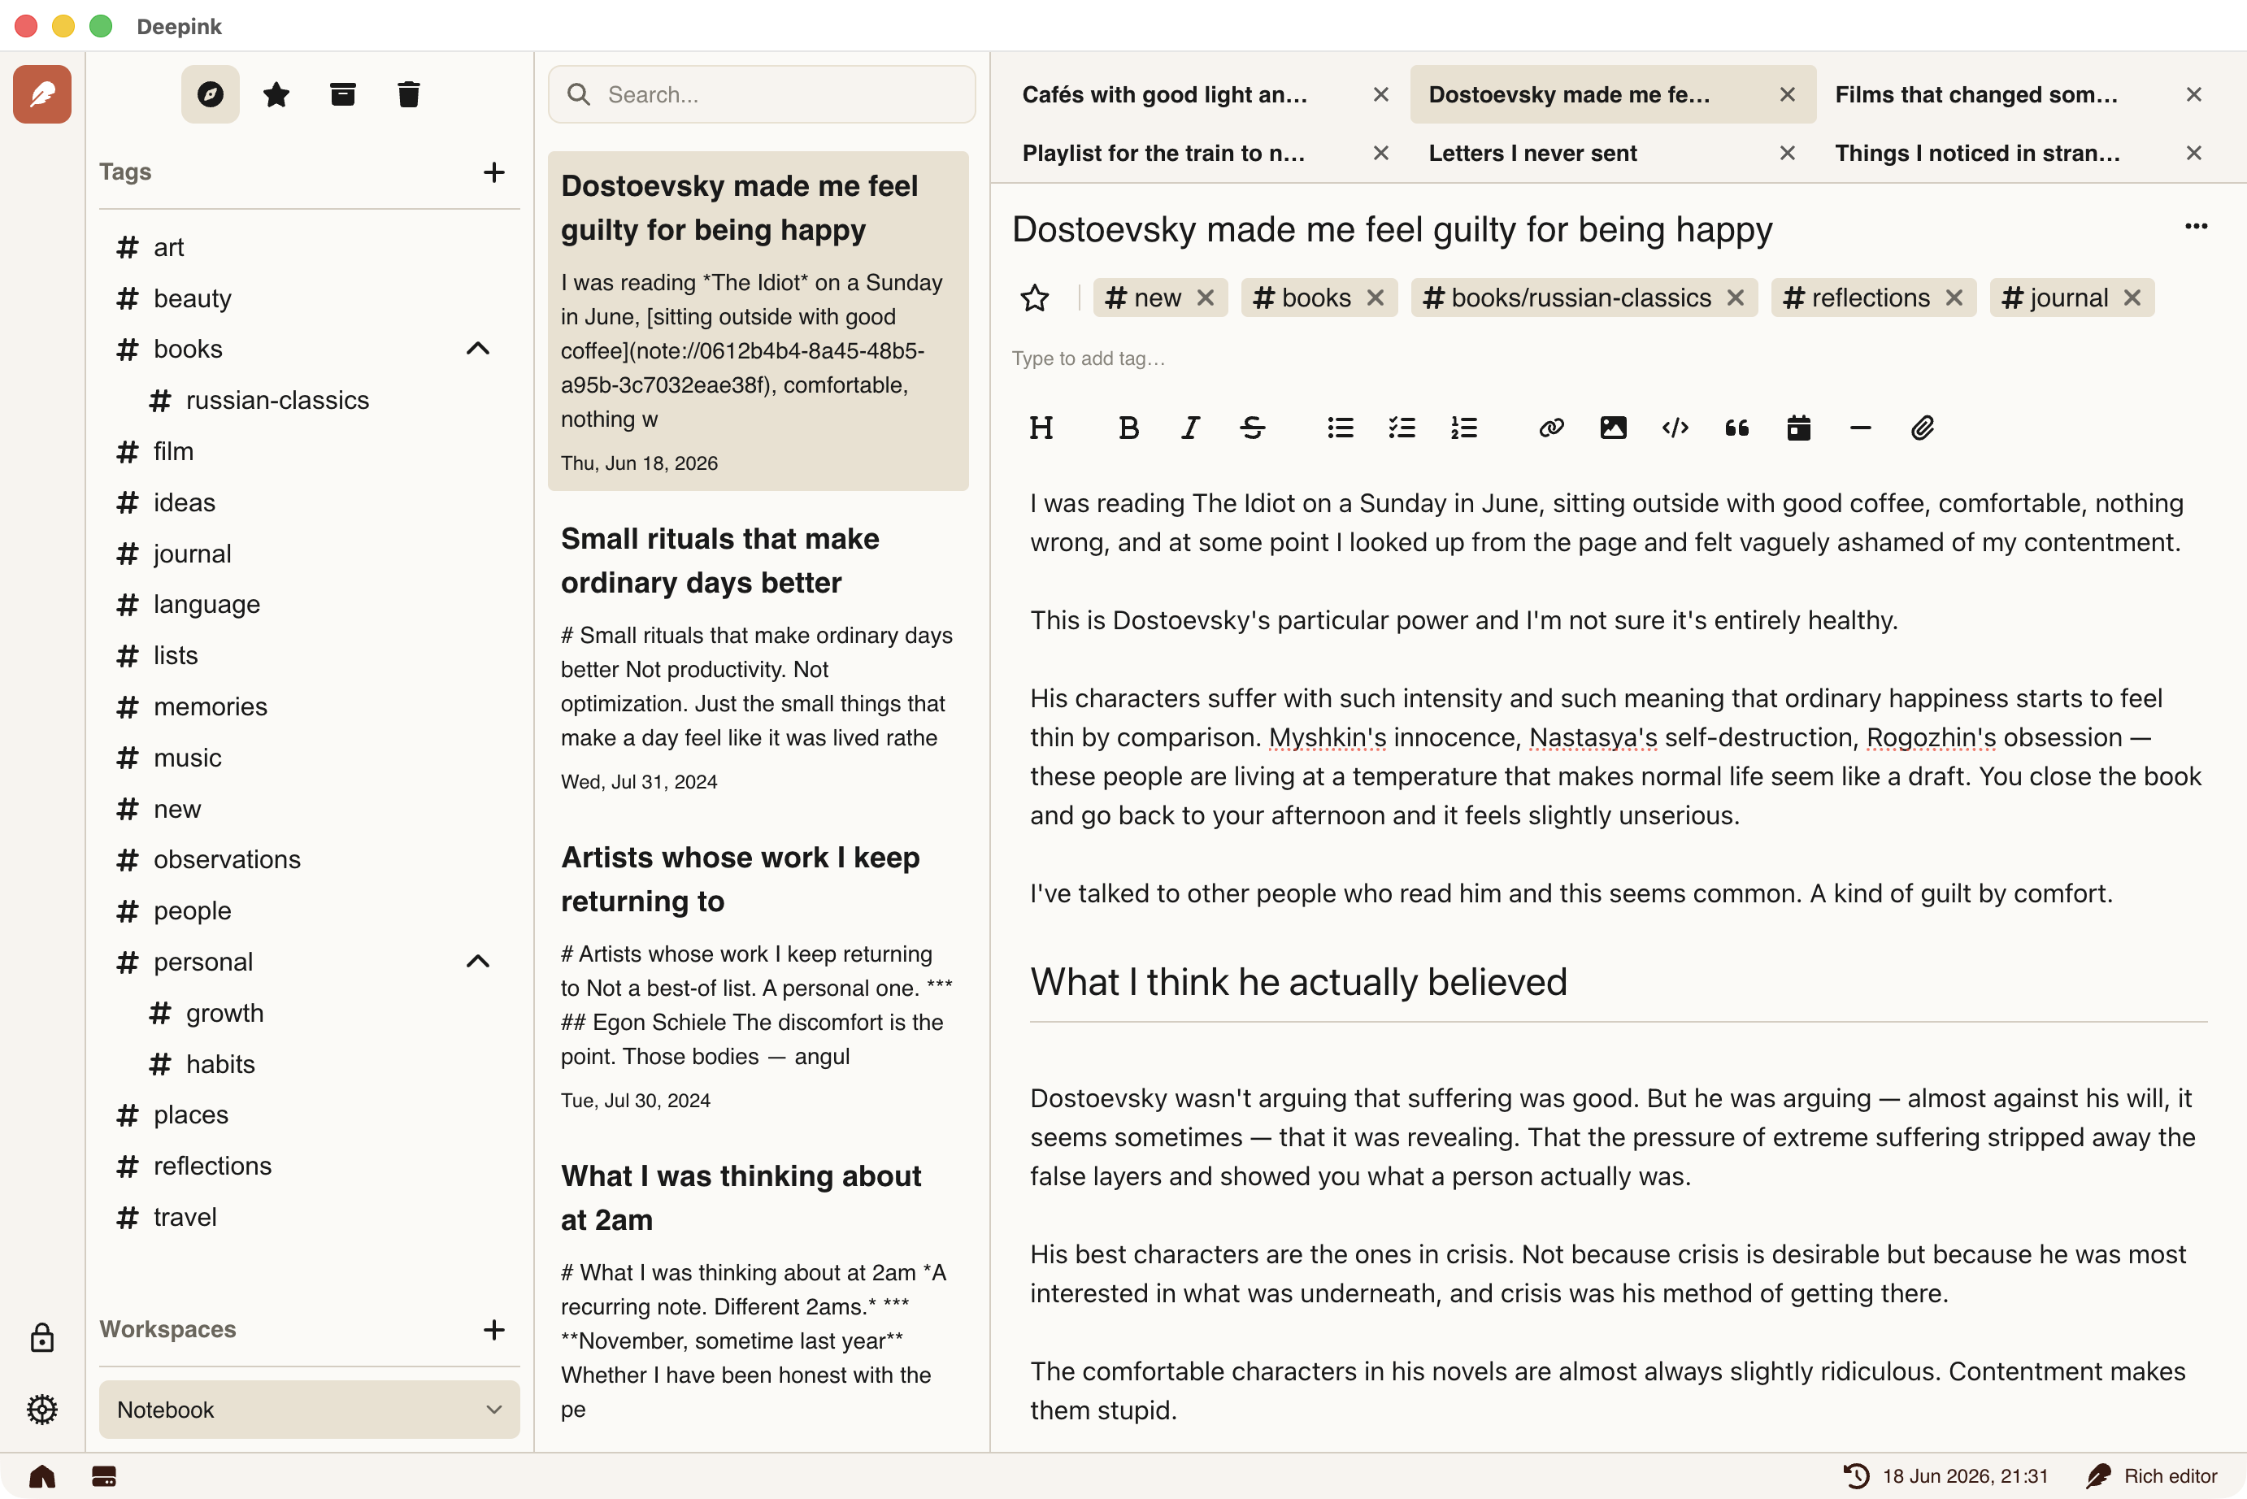
Task: Click the lock icon in left rail
Action: [42, 1336]
